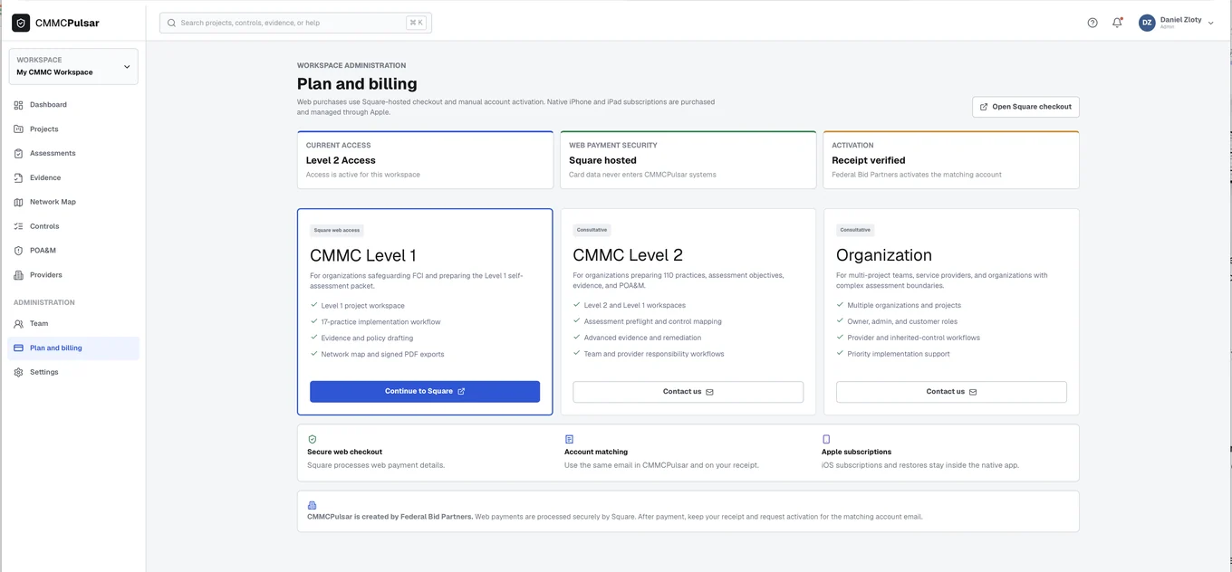The image size is (1232, 572).
Task: Click the Square web access badge
Action: (337, 231)
